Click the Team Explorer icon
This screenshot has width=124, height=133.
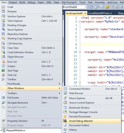[x=3, y=21]
